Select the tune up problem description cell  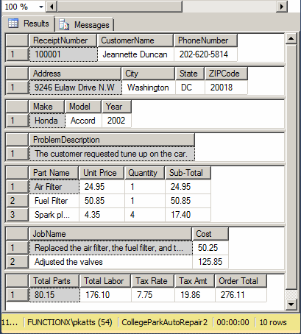point(112,154)
